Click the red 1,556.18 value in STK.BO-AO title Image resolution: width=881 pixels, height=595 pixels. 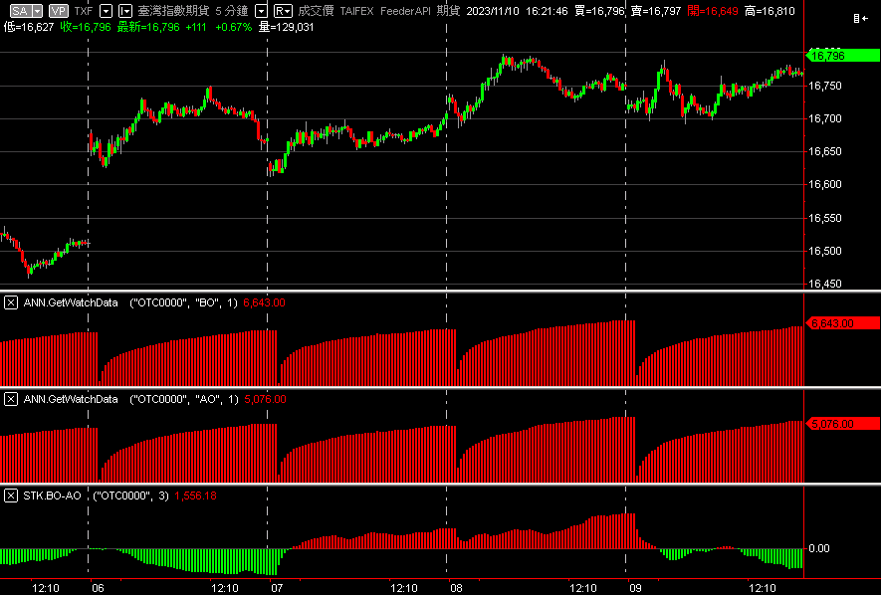[x=195, y=496]
